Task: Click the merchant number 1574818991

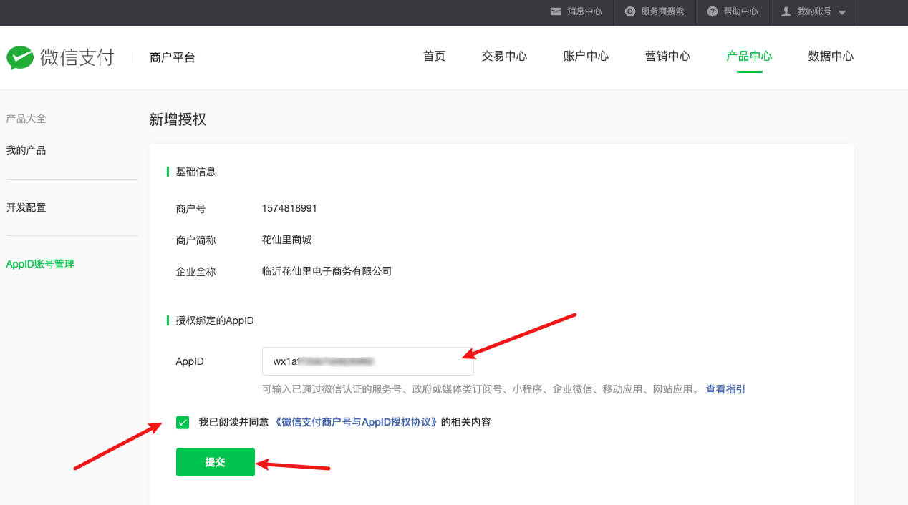Action: click(x=289, y=208)
